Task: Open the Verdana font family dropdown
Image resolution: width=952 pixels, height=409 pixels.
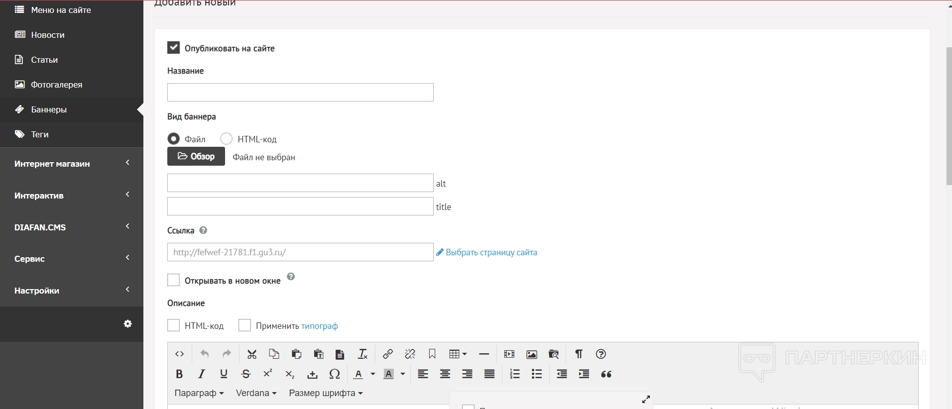Action: pos(256,393)
